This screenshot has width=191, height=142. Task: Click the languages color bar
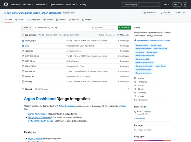coord(153,140)
